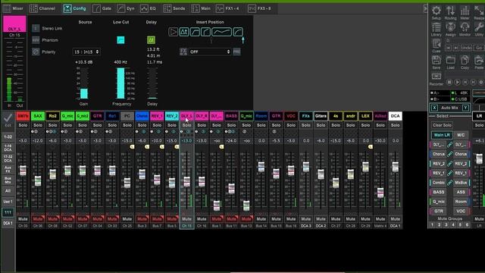Toggle Mute on the SAX channel
The width and height of the screenshot is (485, 273).
(38, 219)
